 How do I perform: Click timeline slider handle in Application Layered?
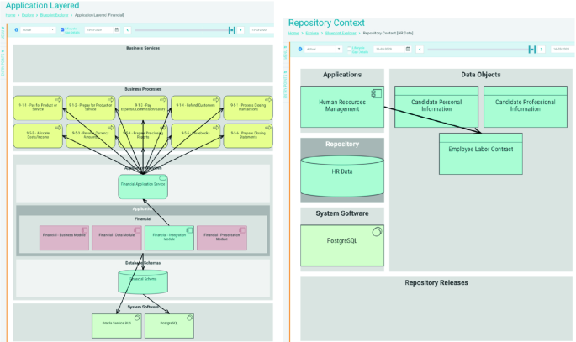click(x=232, y=30)
